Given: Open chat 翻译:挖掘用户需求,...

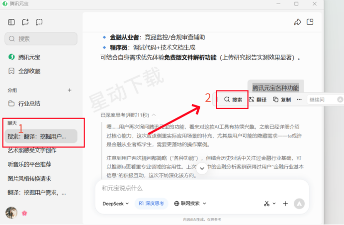Looking at the screenshot, I should [x=37, y=193].
